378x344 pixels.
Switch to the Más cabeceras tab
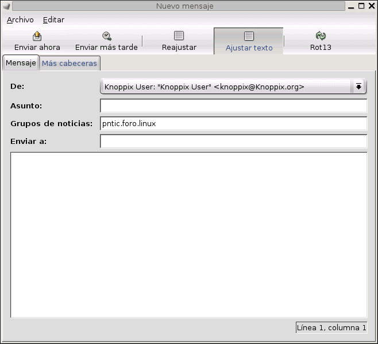[x=70, y=63]
